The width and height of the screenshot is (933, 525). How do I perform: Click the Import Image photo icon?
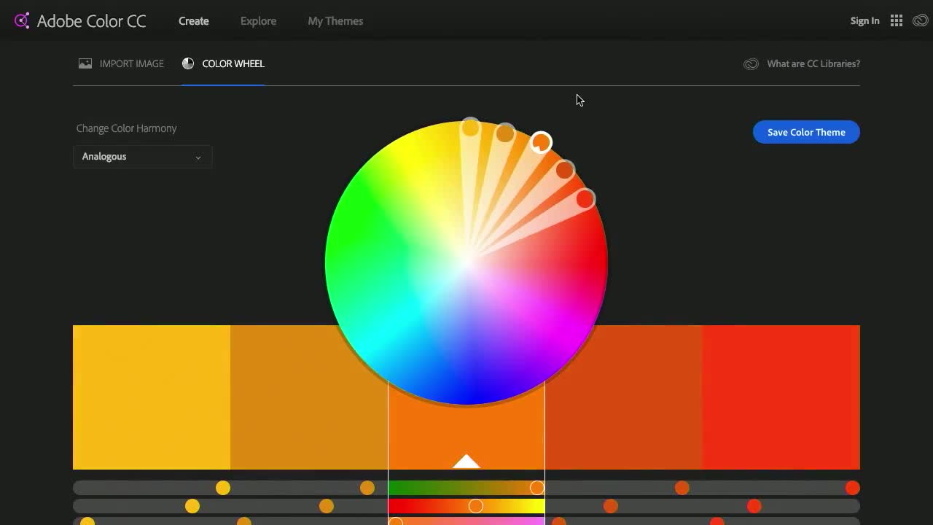(x=85, y=63)
